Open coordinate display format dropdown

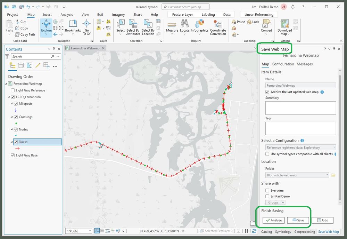pos(183,231)
